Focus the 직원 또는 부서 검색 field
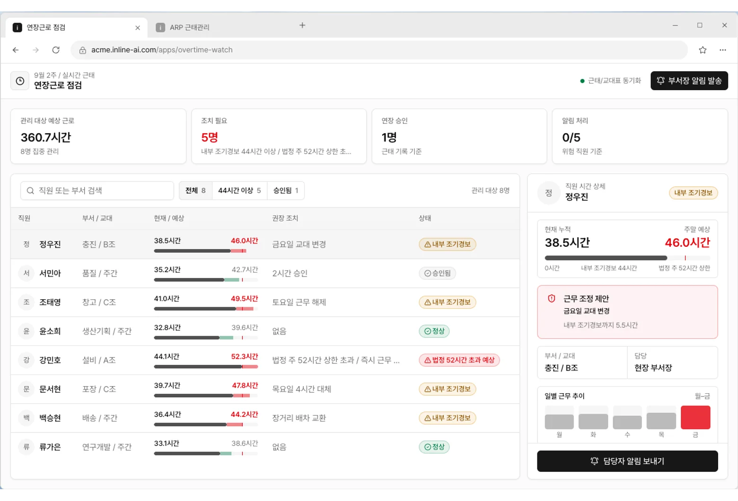Image resolution: width=738 pixels, height=501 pixels. click(x=97, y=190)
